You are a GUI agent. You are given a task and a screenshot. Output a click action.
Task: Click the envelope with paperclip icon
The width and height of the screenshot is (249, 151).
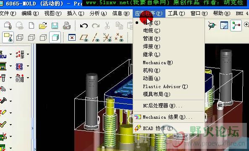[8, 26]
